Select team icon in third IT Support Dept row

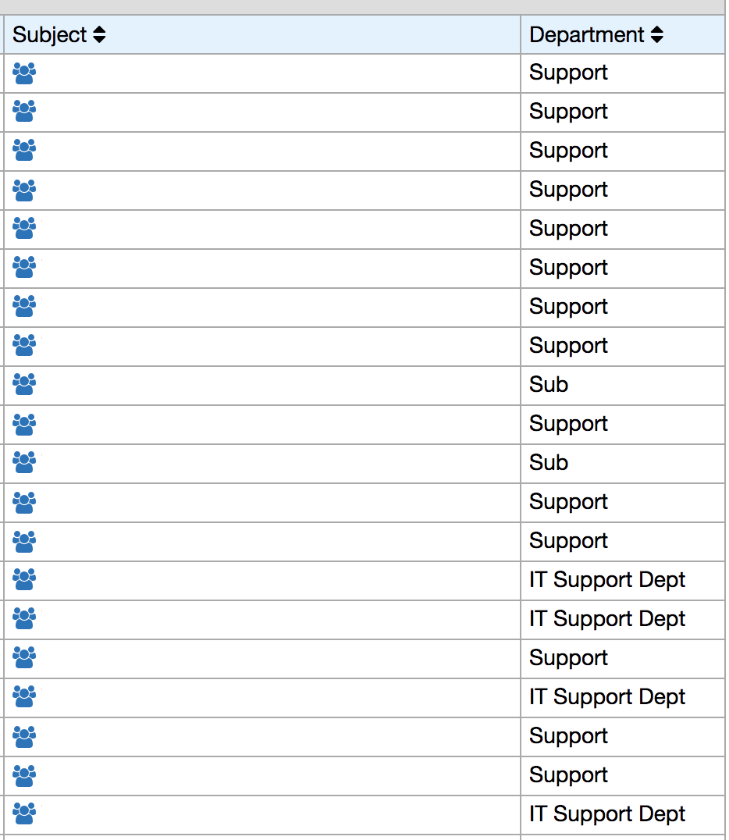pos(24,697)
